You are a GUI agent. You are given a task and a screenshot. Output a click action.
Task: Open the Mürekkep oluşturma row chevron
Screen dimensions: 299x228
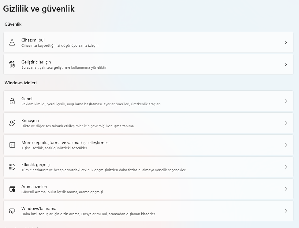[x=286, y=145]
